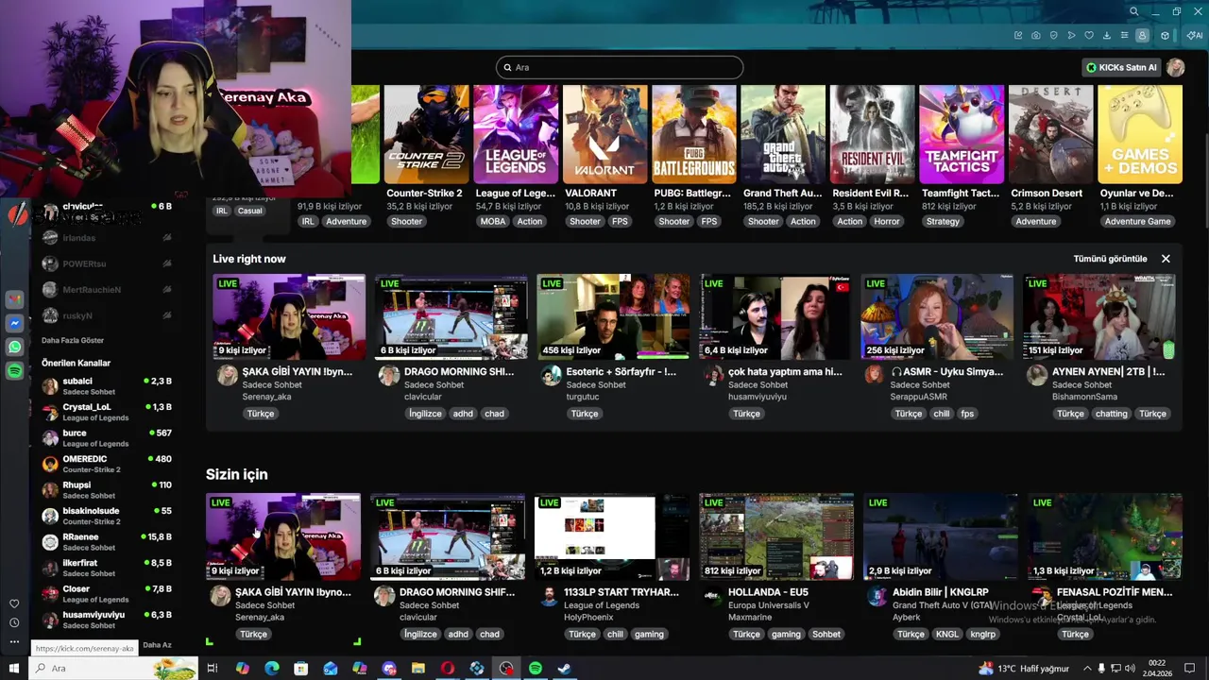
Task: Select Adventure Game tag under Oyunlar ve Demos
Action: click(x=1138, y=221)
